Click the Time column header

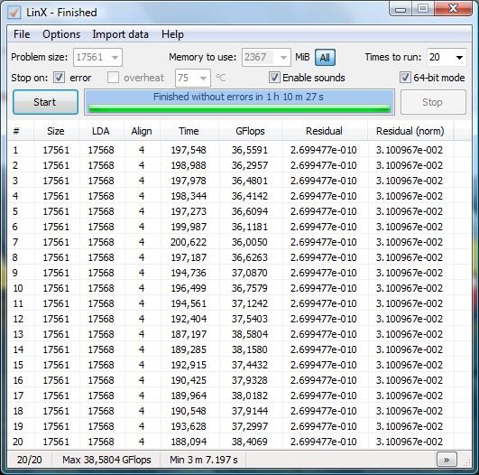189,131
